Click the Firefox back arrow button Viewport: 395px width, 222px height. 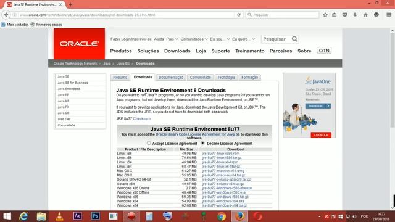click(x=6, y=15)
